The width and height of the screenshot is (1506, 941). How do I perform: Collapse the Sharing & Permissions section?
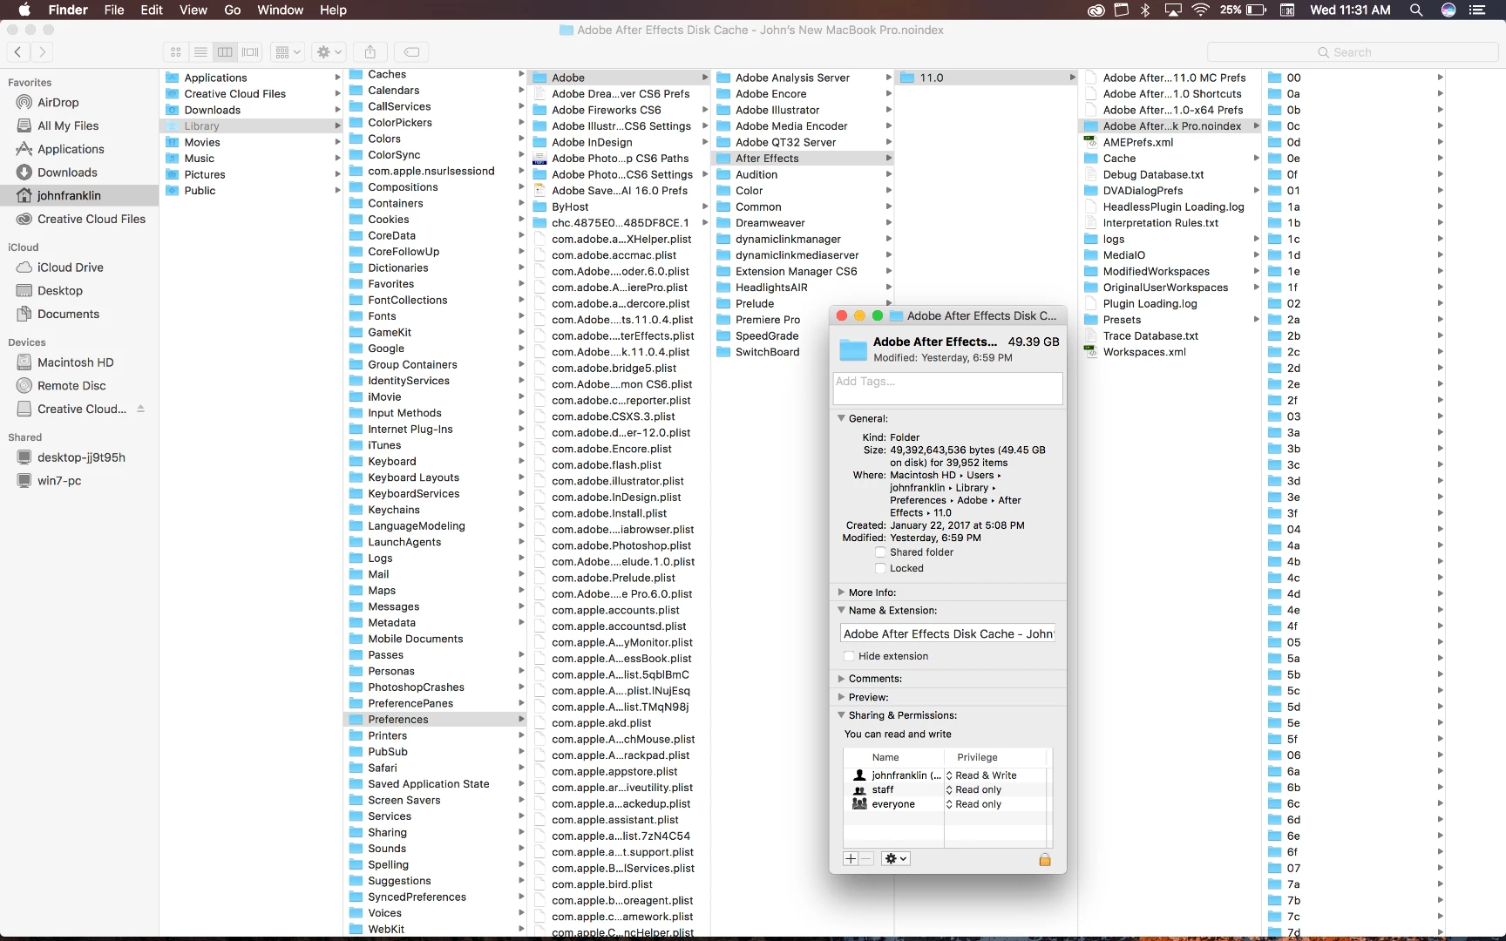pos(842,715)
